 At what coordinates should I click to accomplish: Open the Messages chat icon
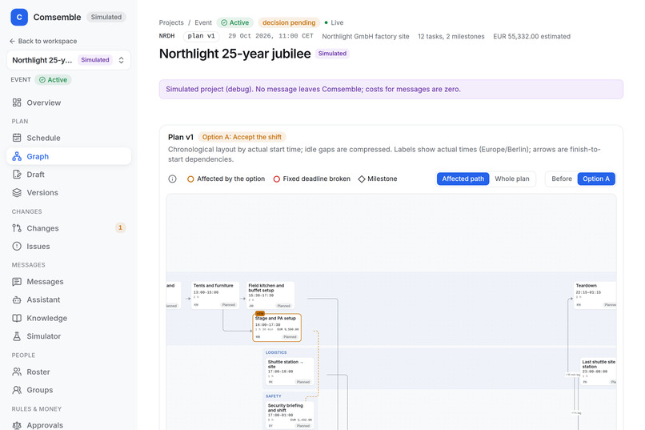[x=17, y=281]
